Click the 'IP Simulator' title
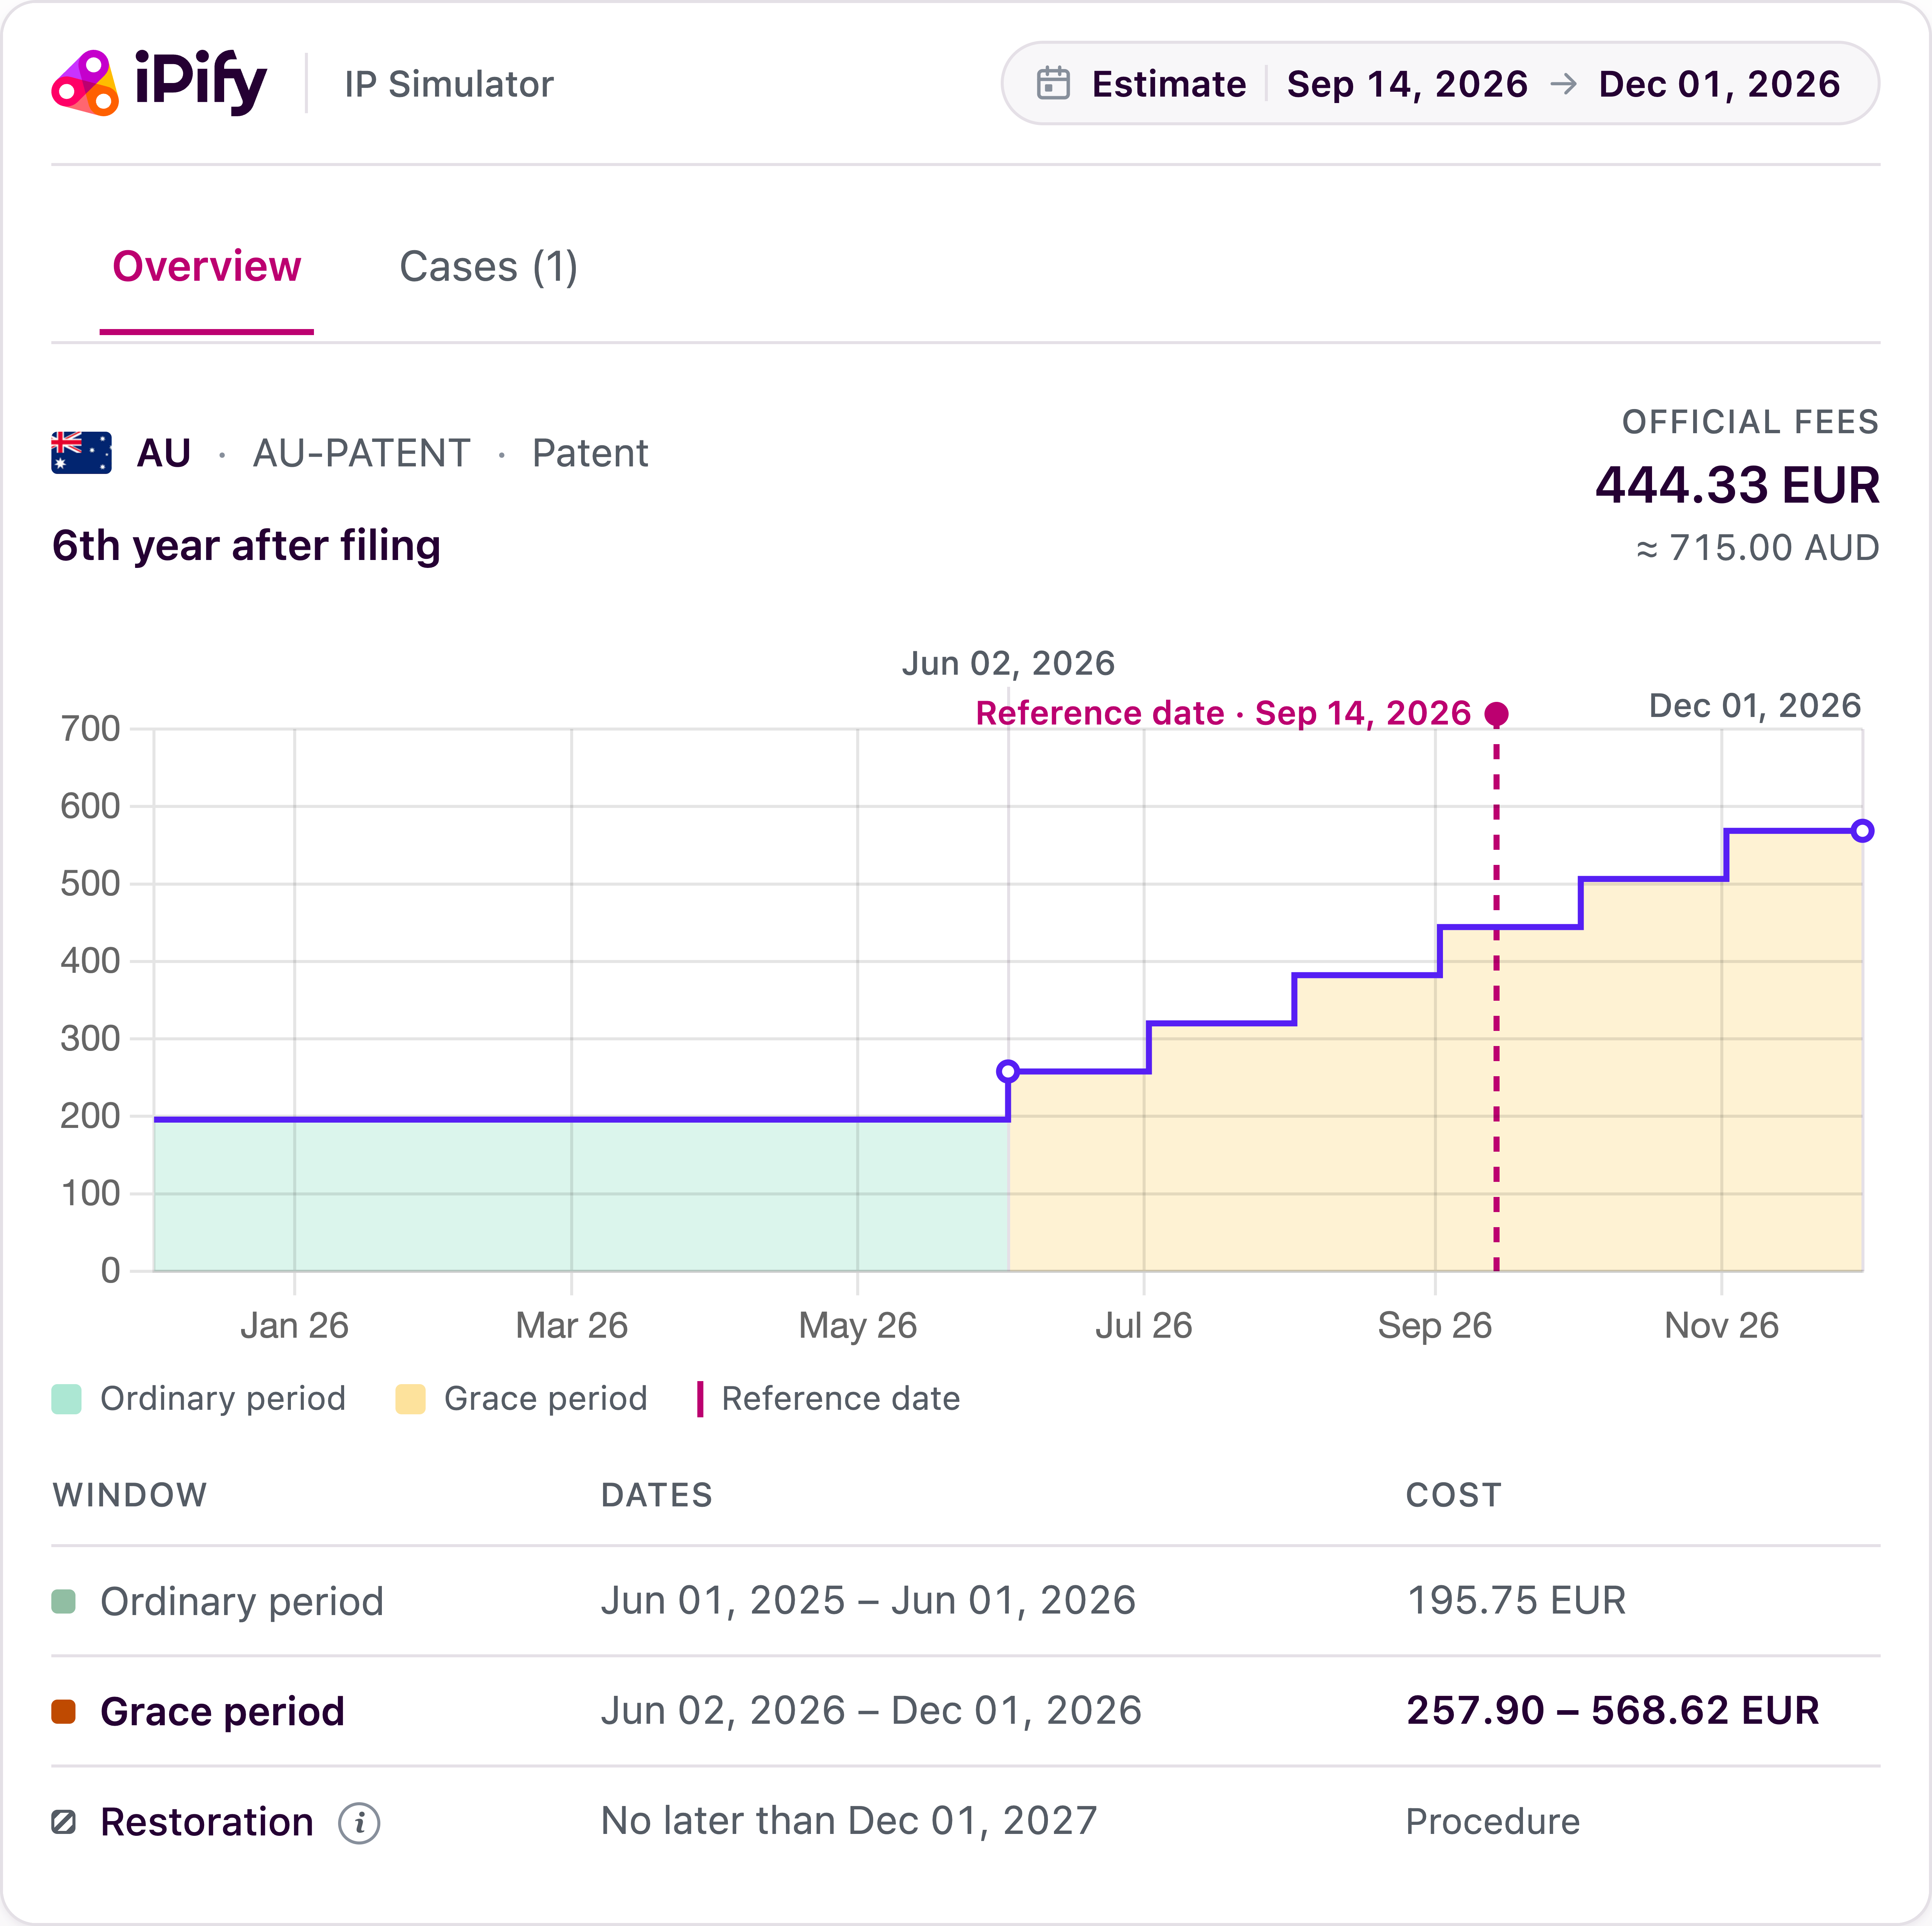 449,84
